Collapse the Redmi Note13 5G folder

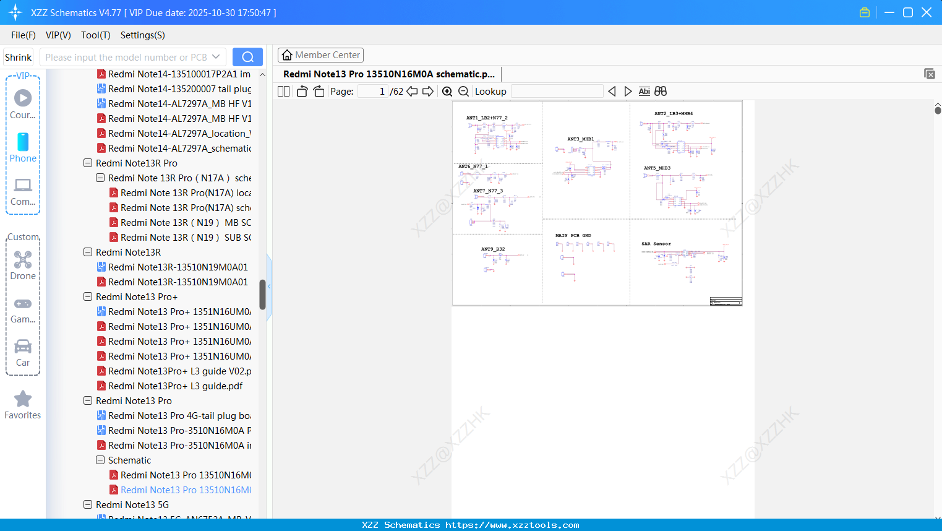pos(88,505)
